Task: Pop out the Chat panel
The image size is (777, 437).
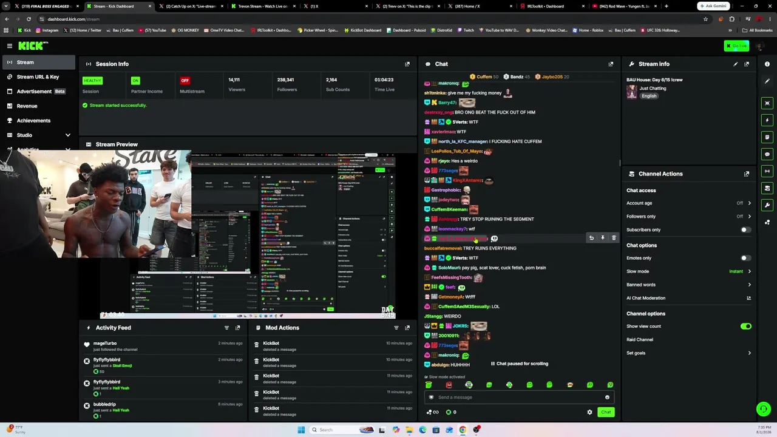Action: click(611, 64)
